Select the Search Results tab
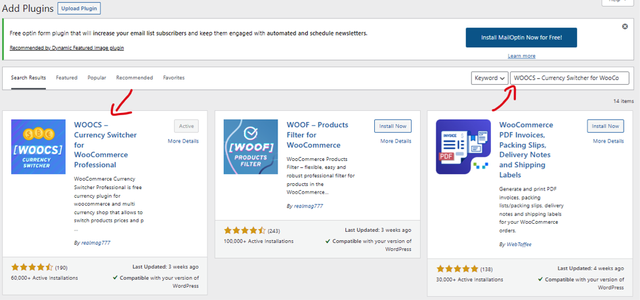Viewport: 640px width, 300px height. 28,77
